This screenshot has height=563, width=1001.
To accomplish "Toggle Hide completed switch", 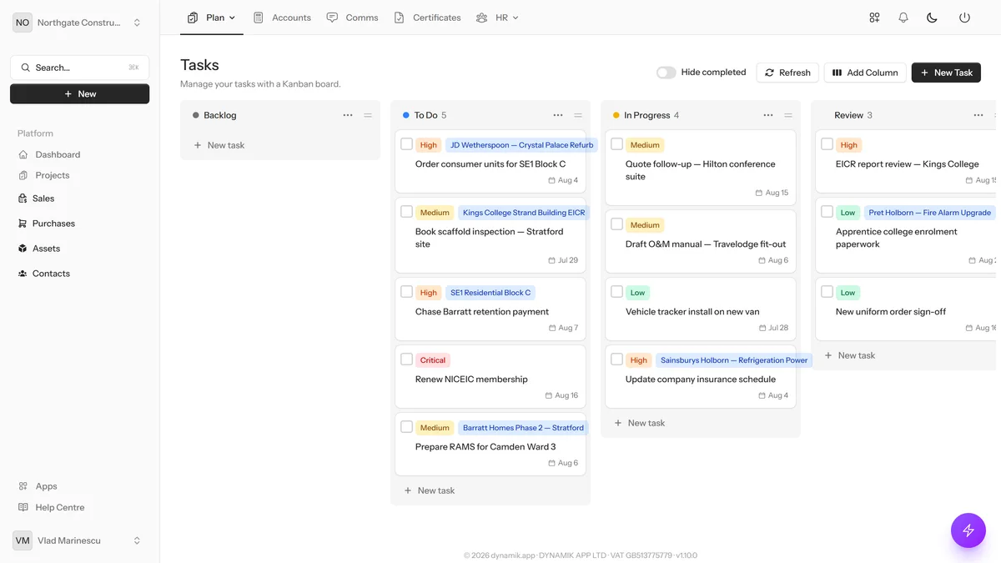I will point(666,73).
